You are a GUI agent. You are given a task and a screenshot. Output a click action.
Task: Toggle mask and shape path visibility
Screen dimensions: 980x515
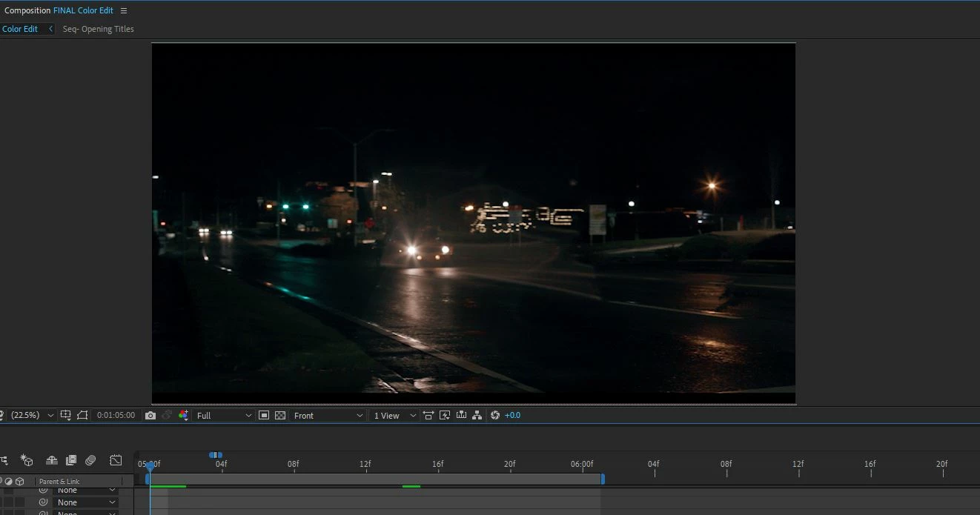click(82, 416)
